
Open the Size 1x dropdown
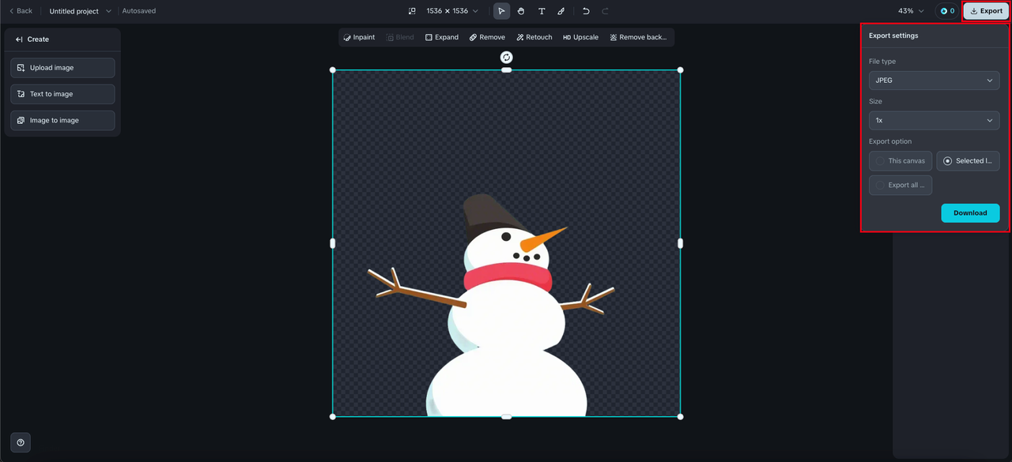[x=934, y=121]
